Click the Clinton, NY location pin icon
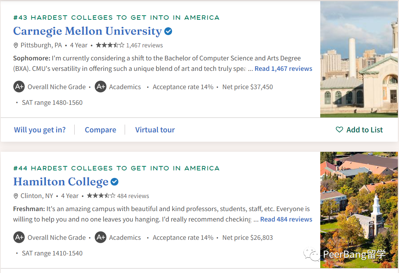 pyautogui.click(x=16, y=196)
